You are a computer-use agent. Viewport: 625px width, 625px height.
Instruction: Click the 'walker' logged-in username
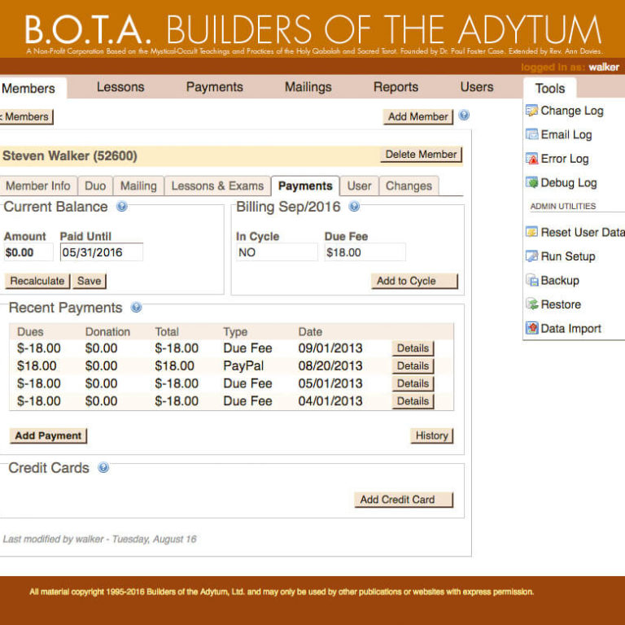(x=604, y=67)
